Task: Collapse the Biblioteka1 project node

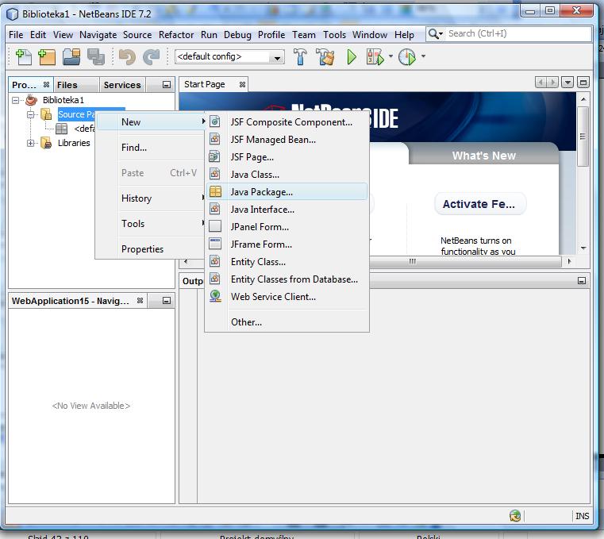Action: pos(15,101)
